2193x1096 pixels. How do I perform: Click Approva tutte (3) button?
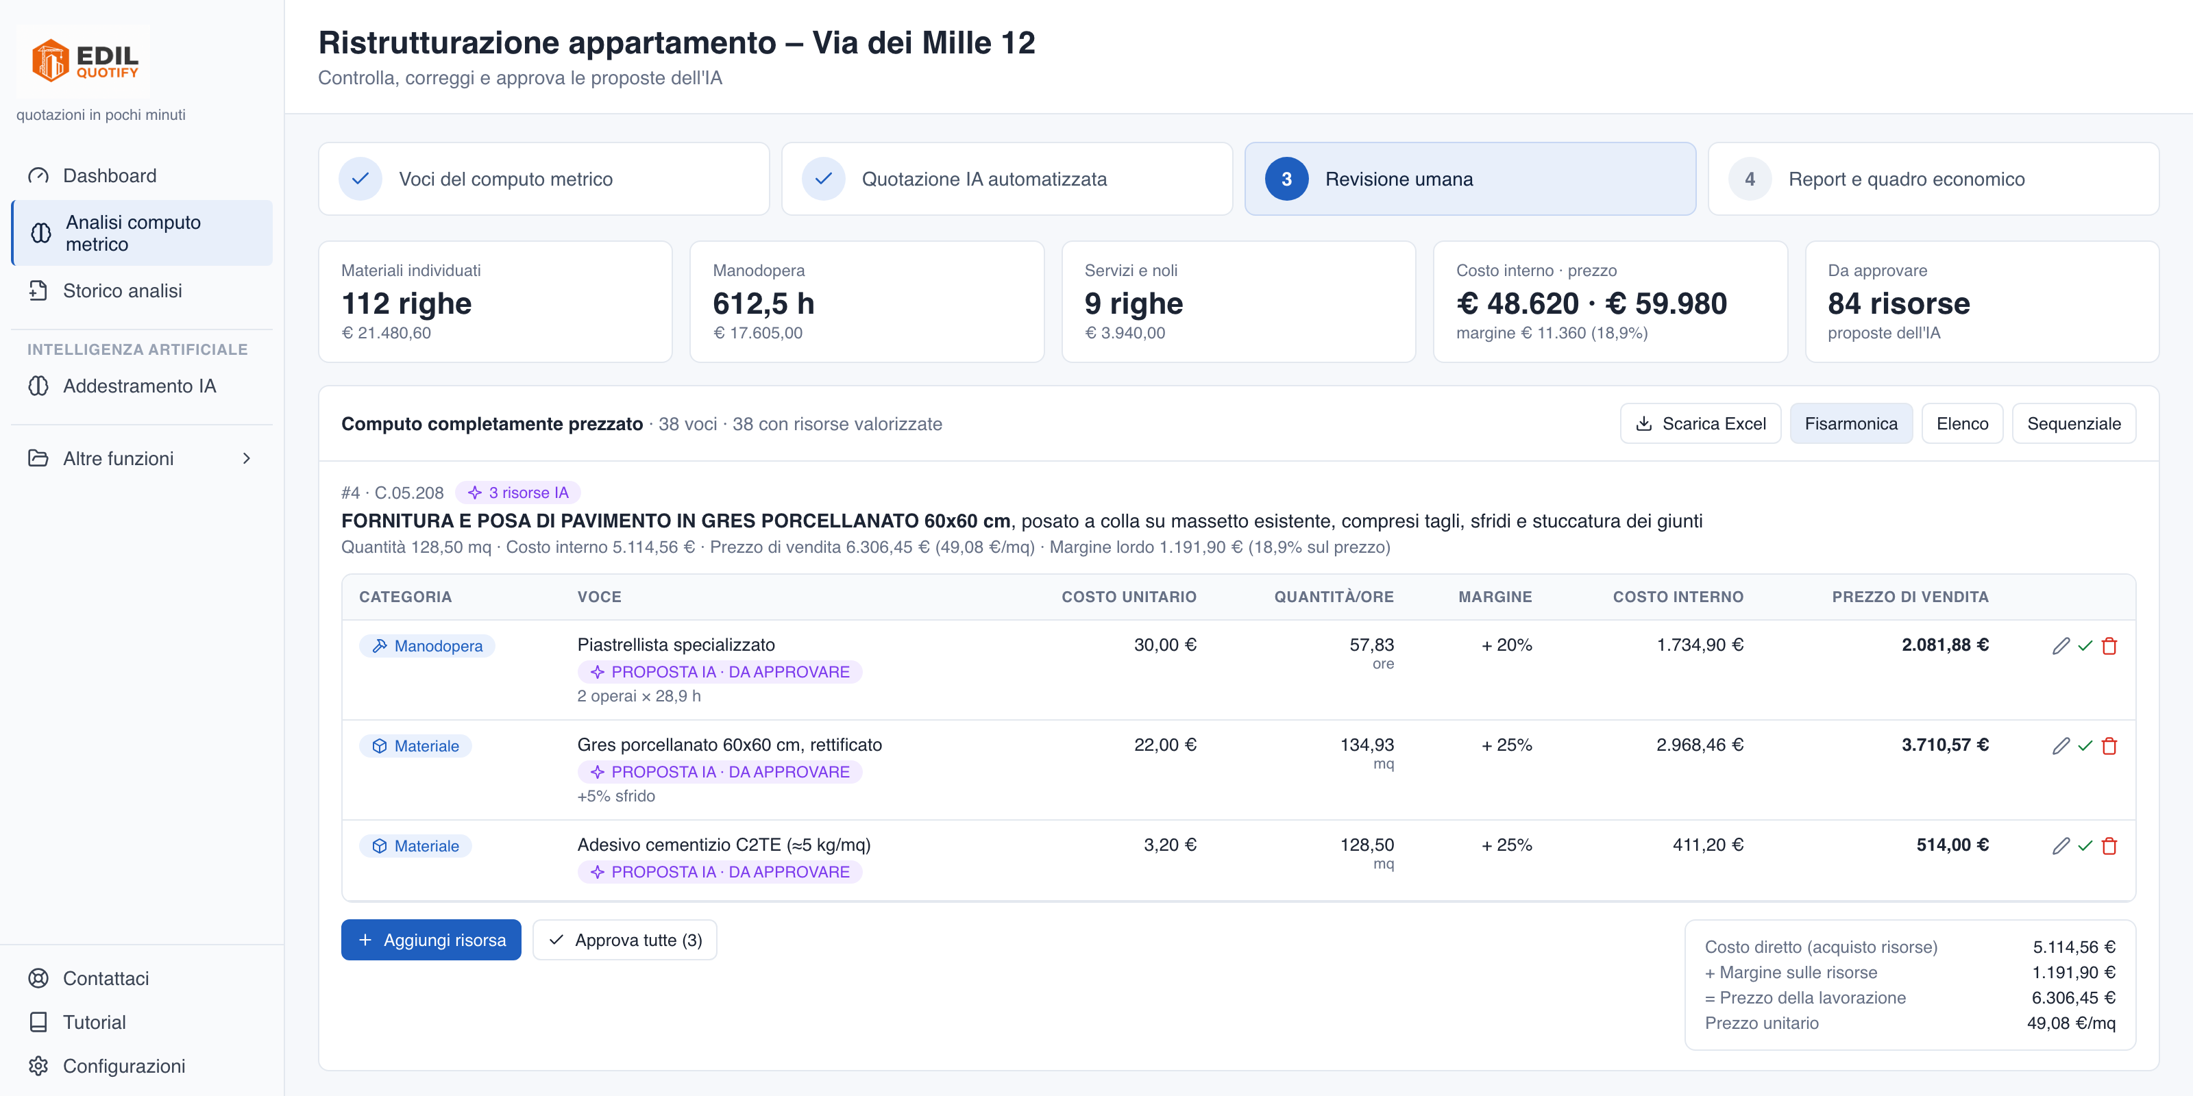pyautogui.click(x=625, y=941)
